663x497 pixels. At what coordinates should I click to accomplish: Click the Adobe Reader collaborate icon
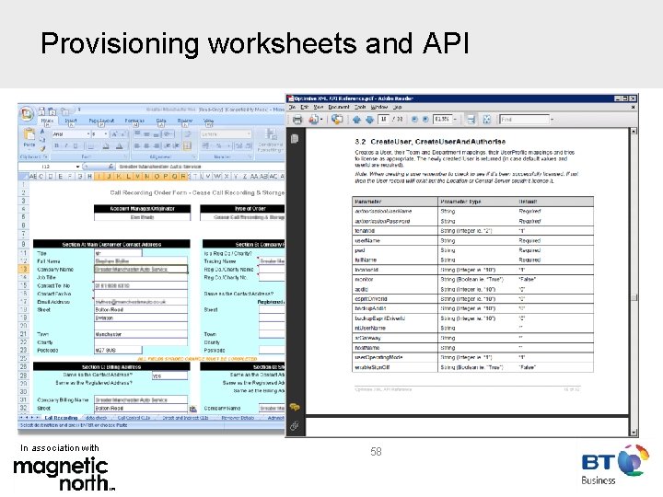tap(337, 119)
